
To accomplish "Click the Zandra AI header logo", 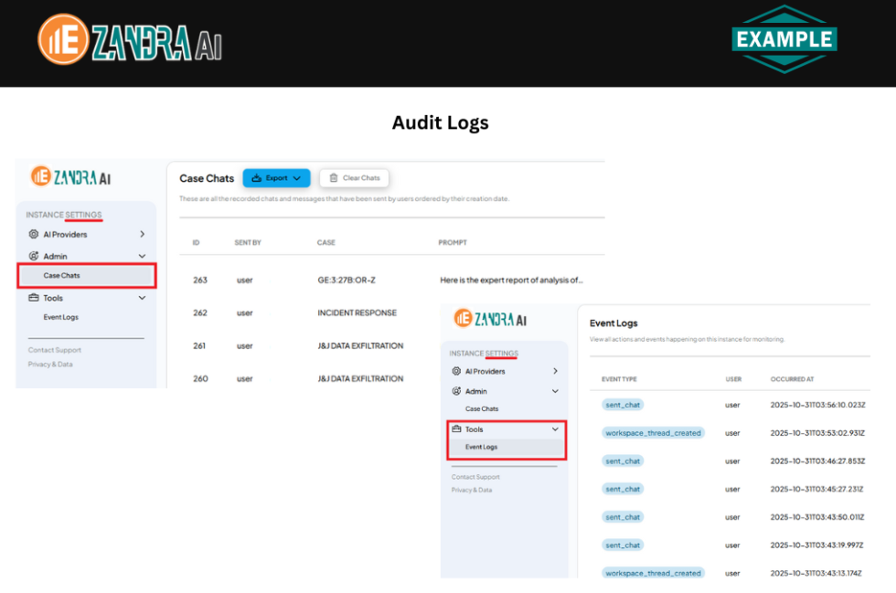I will (x=130, y=39).
